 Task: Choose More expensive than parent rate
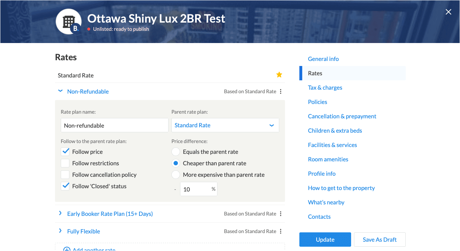175,175
